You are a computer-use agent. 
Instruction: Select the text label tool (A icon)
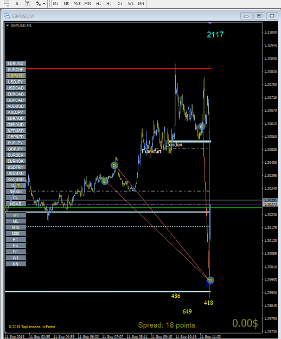point(17,4)
